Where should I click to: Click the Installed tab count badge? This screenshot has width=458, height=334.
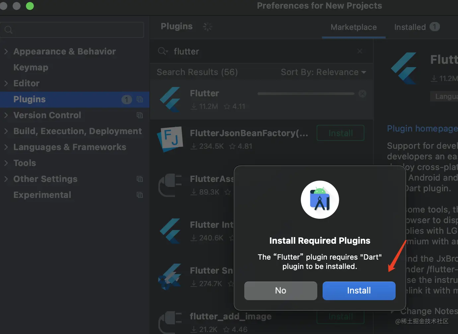pos(435,27)
